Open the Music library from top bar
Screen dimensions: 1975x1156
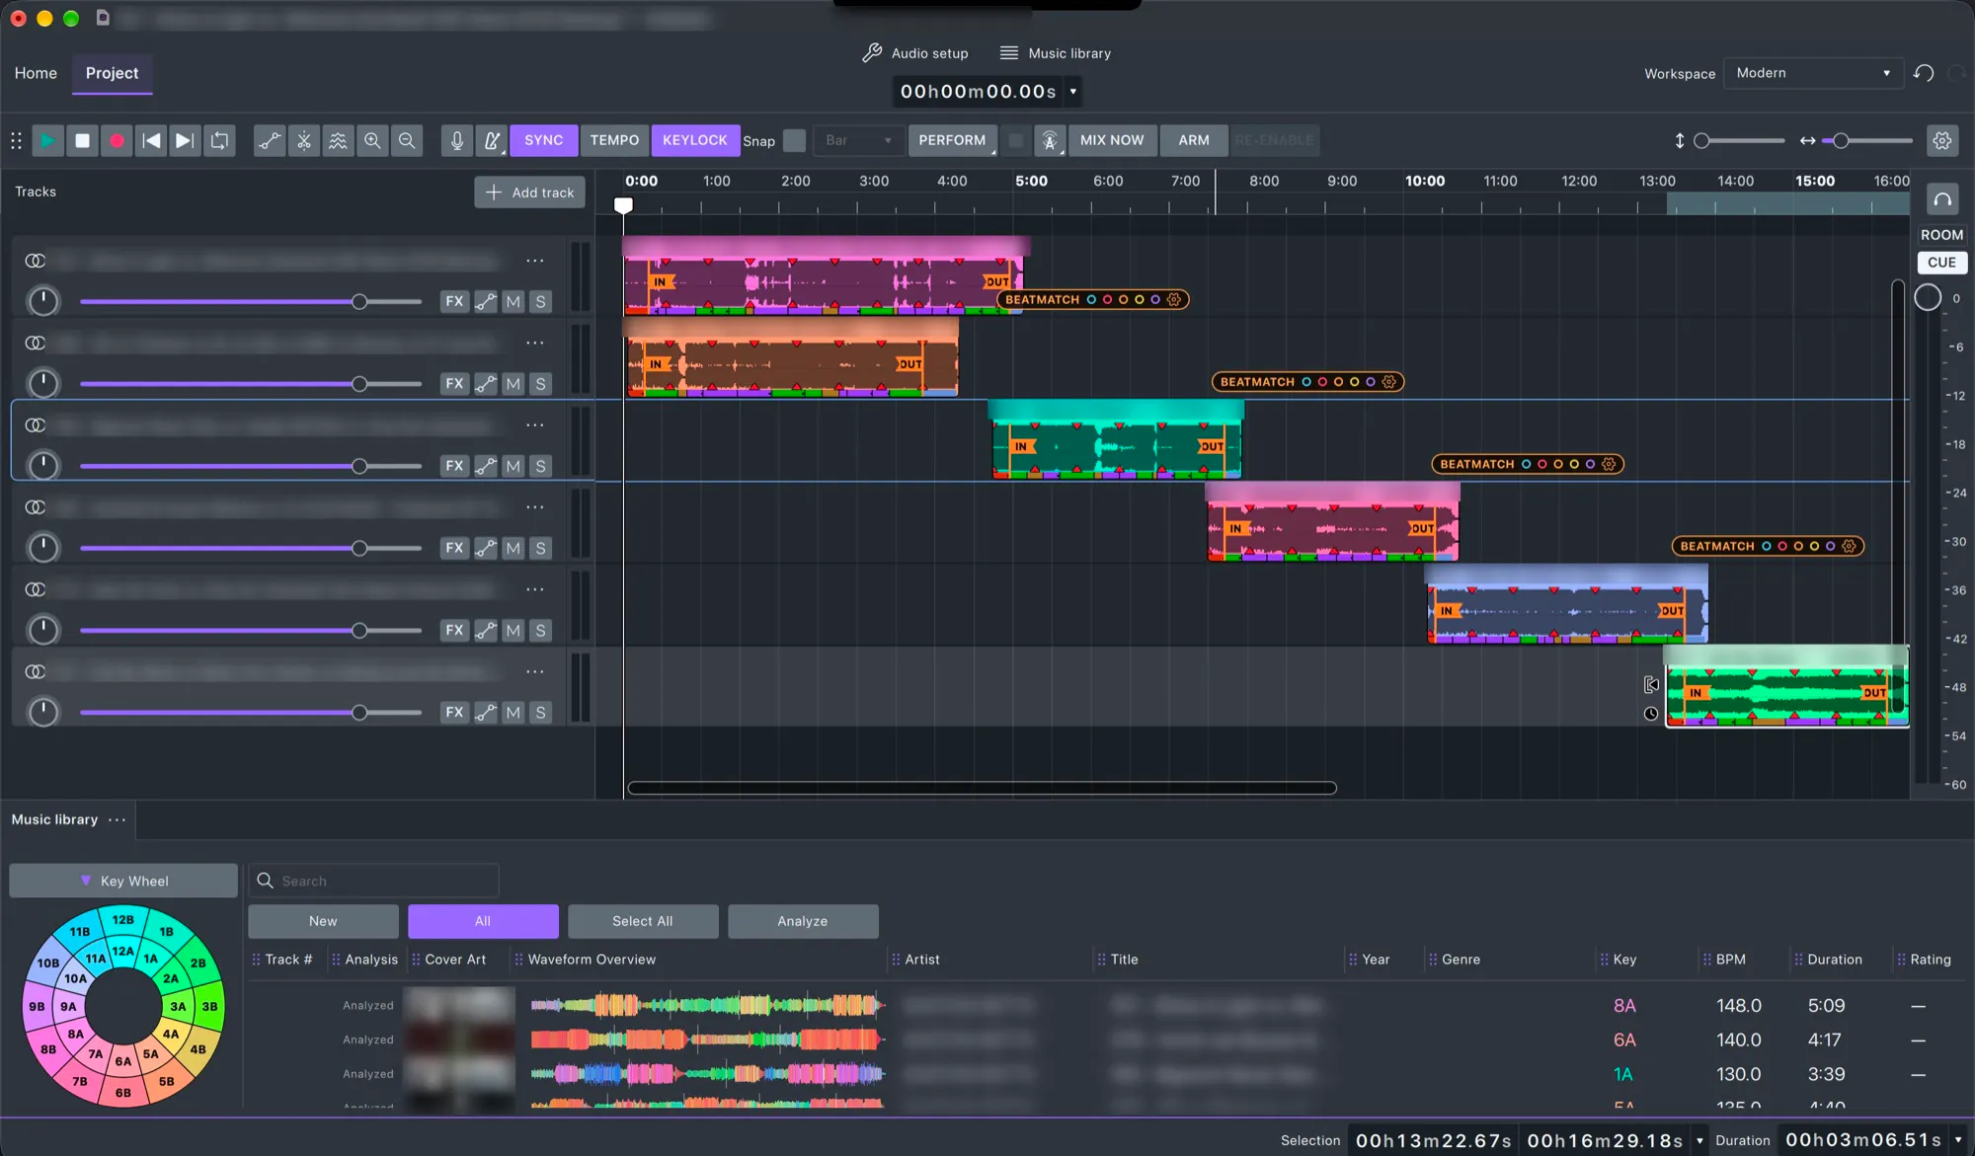[1056, 53]
